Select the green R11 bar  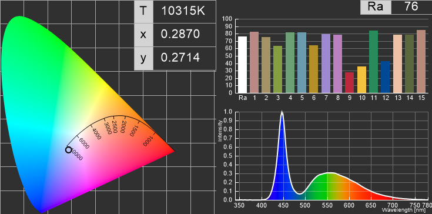[x=374, y=62]
